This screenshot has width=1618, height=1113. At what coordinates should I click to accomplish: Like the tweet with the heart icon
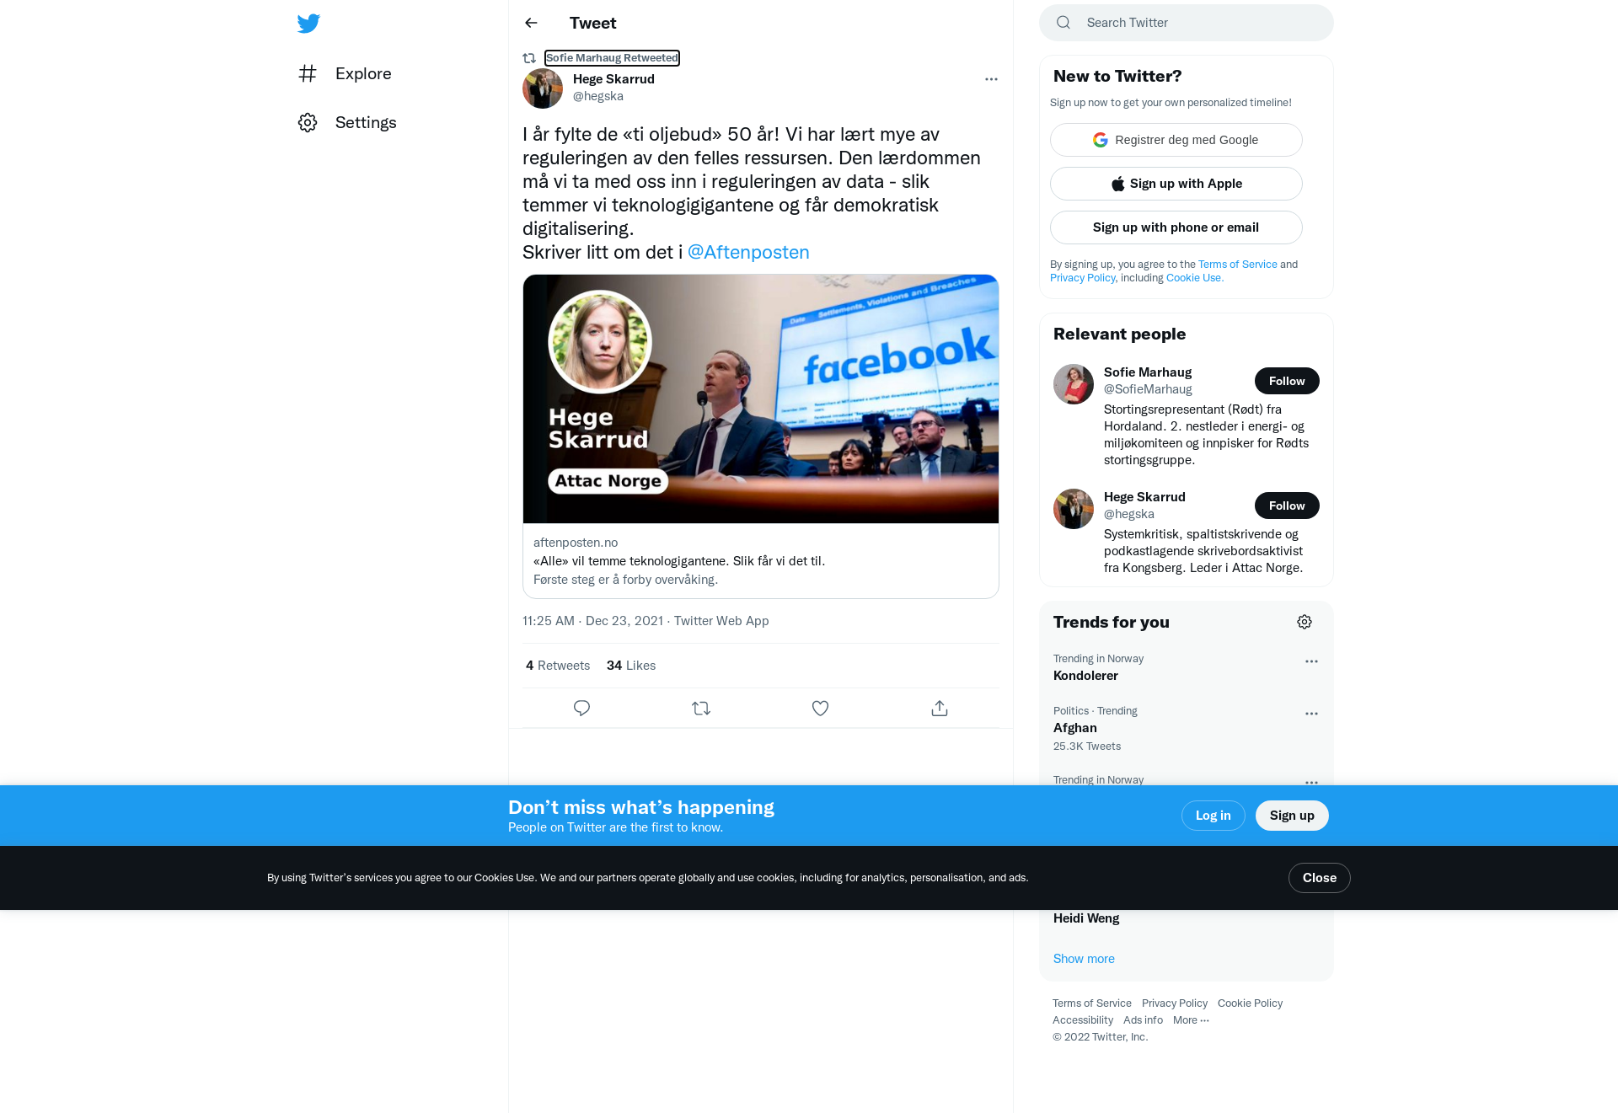click(x=820, y=709)
